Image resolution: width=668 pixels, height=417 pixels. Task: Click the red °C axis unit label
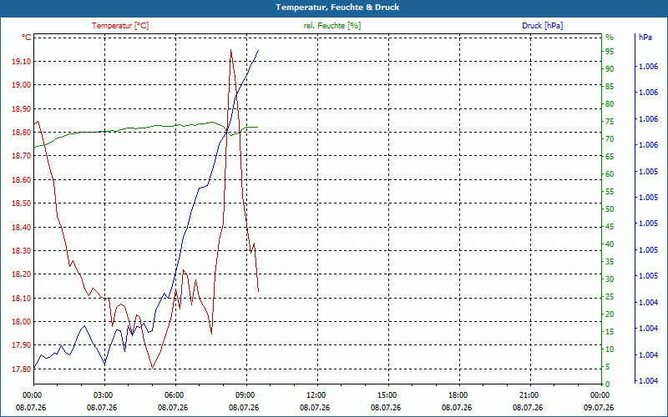point(27,38)
